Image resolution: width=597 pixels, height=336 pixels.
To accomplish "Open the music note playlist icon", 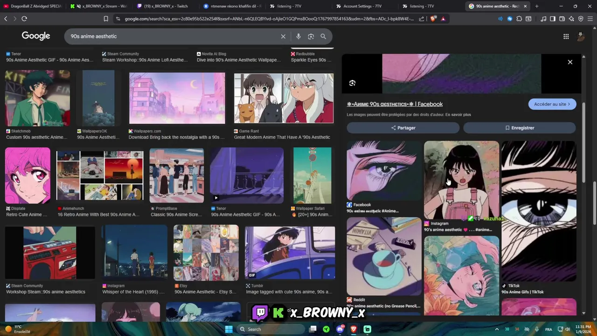I will tap(543, 19).
